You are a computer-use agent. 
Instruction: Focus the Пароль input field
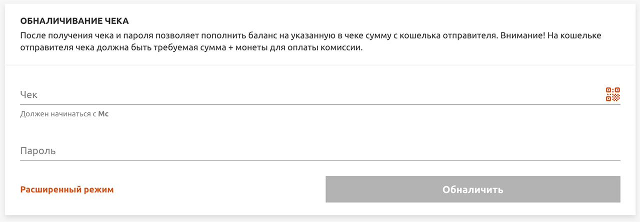[320, 150]
